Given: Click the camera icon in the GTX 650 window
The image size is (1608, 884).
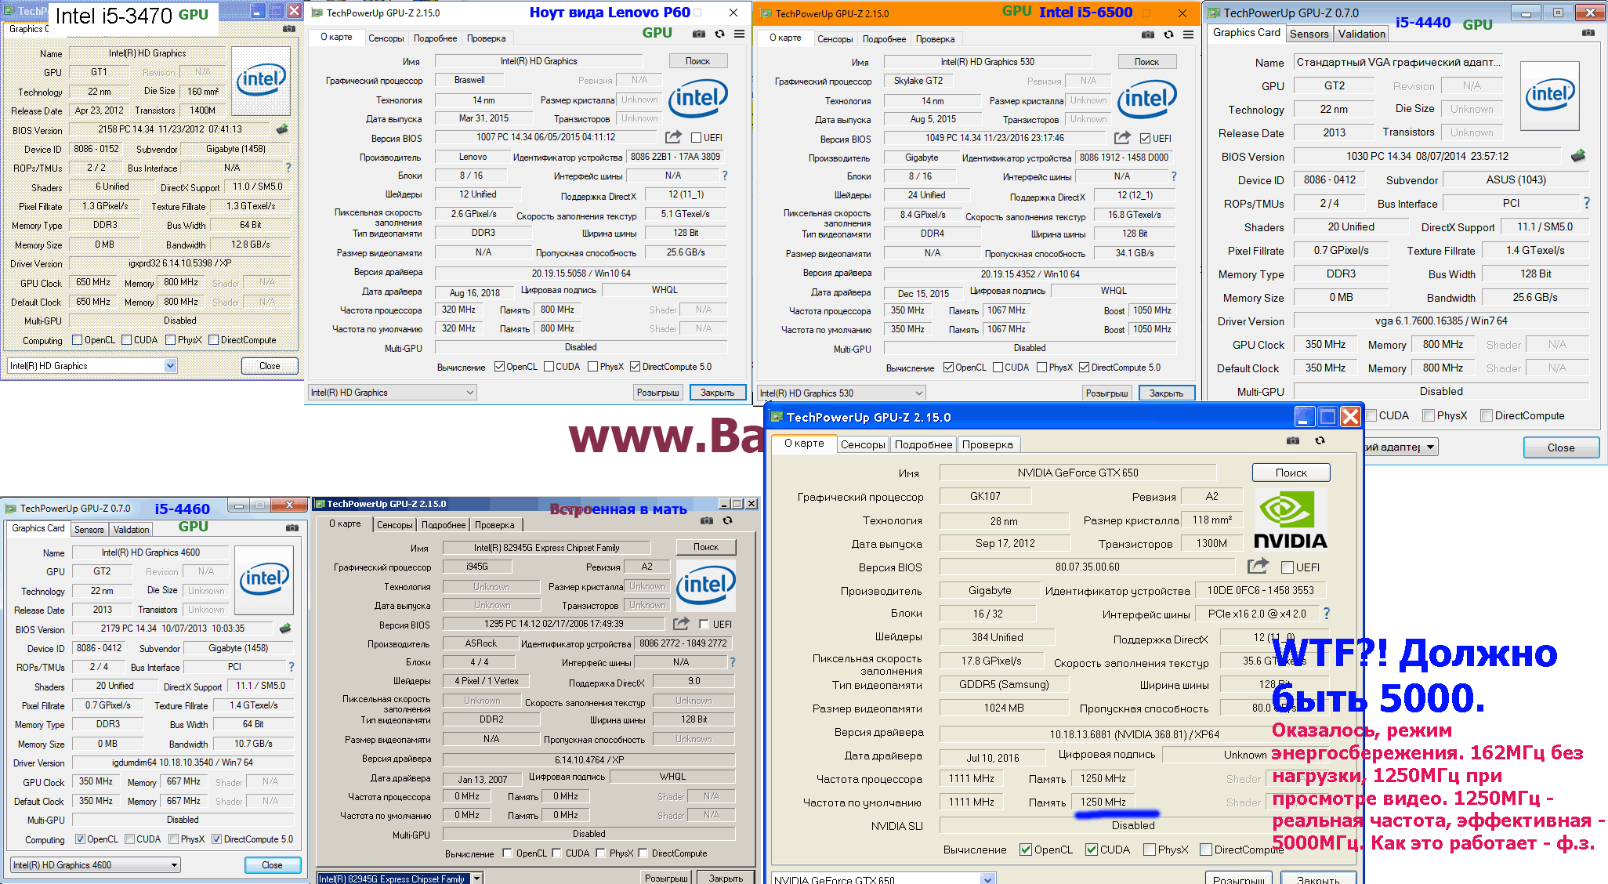Looking at the screenshot, I should (1293, 440).
